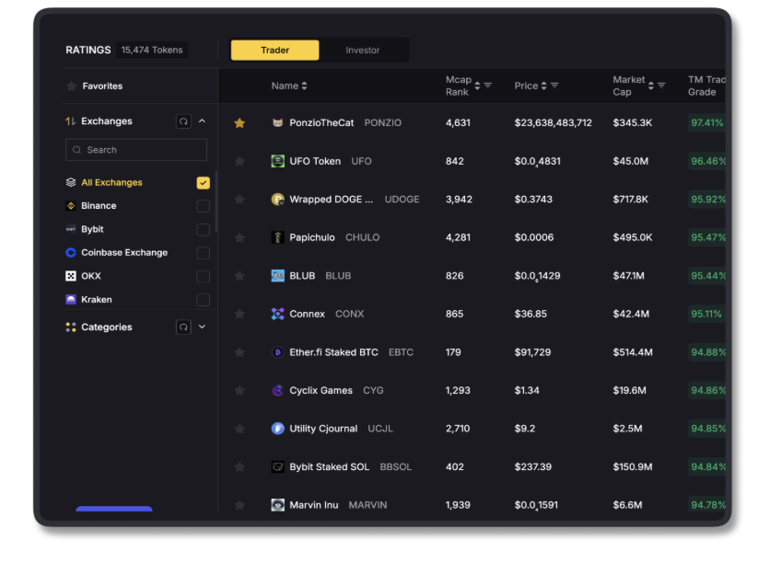Image resolution: width=758 pixels, height=563 pixels.
Task: Click the Categories refresh icon
Action: point(183,327)
